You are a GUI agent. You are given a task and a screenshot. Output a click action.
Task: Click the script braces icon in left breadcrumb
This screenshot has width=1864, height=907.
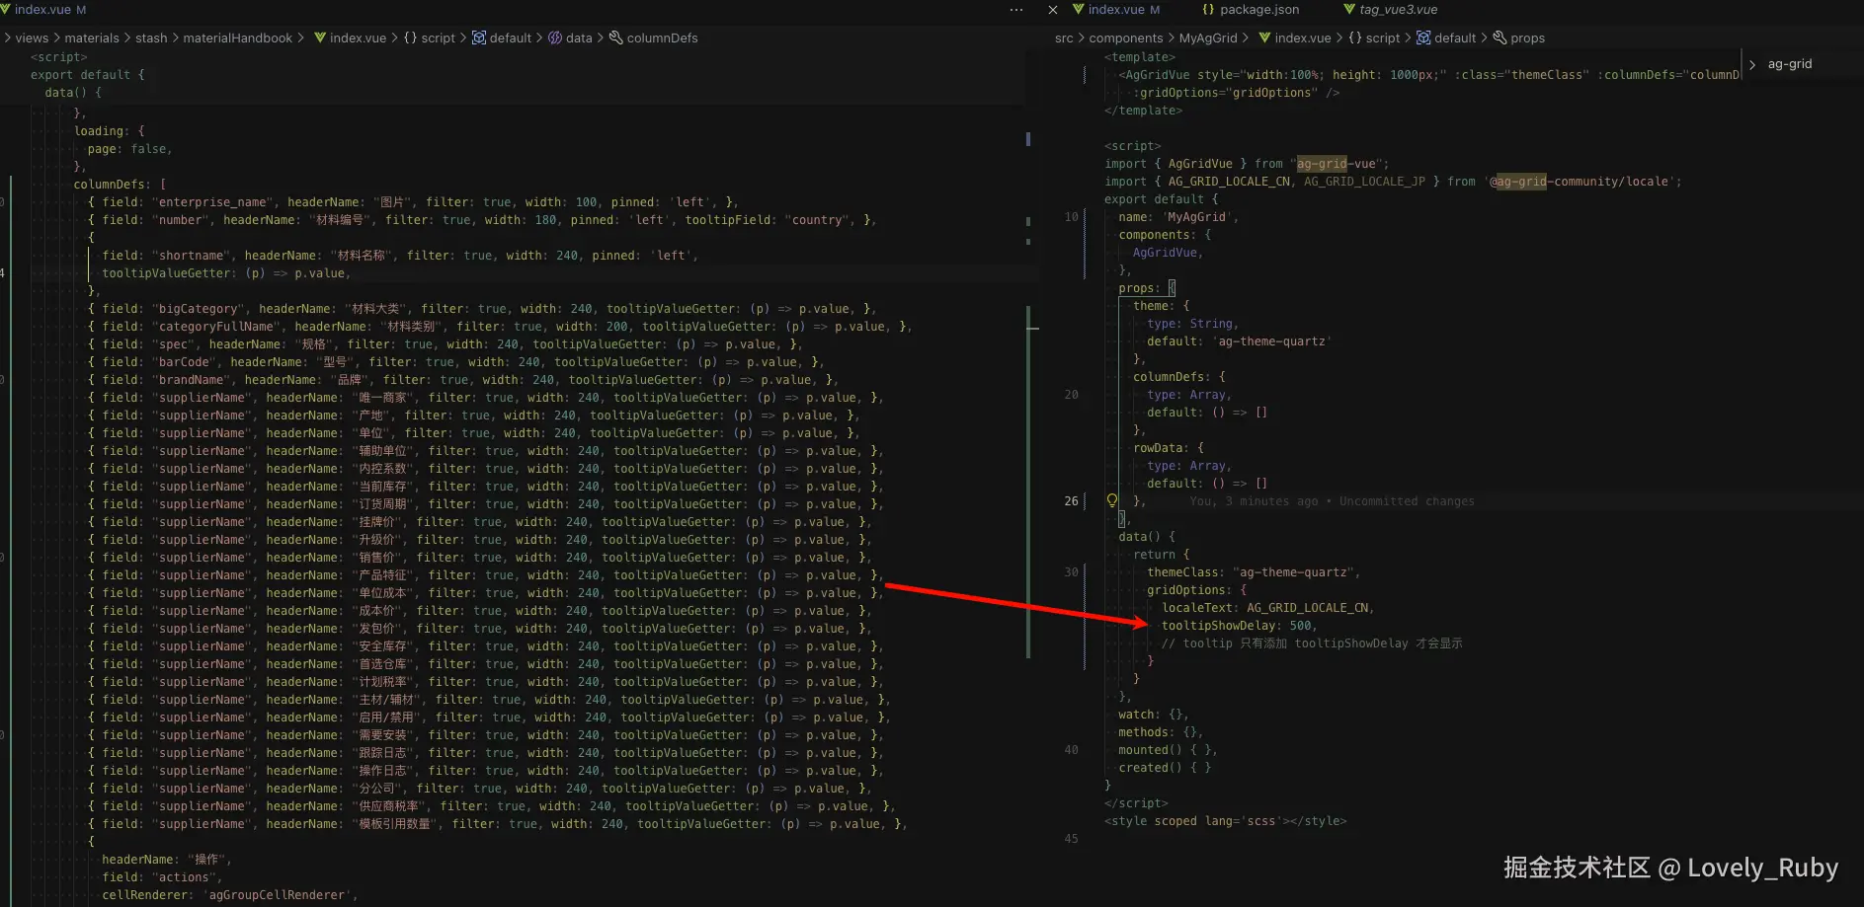410,38
